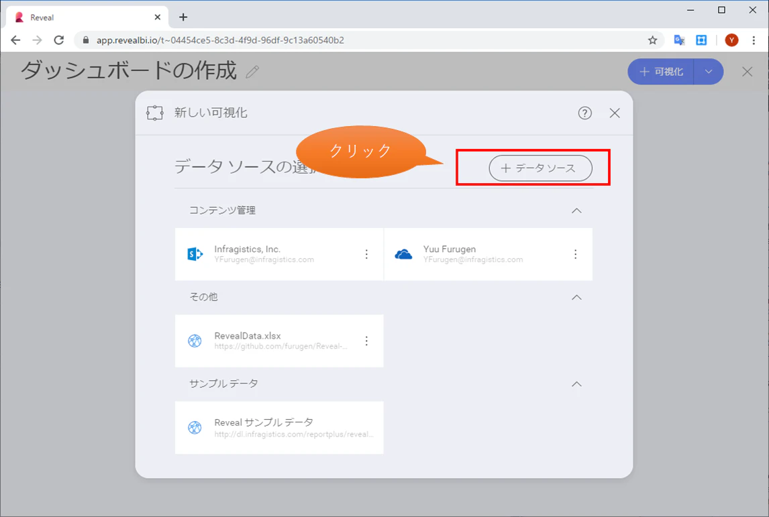769x517 pixels.
Task: Collapse the その他 section
Action: (577, 298)
